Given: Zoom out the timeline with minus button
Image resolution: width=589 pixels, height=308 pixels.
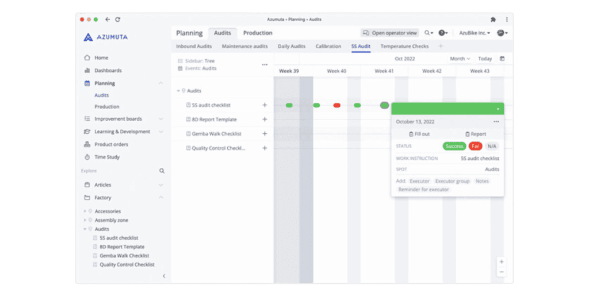Looking at the screenshot, I should click(x=502, y=272).
